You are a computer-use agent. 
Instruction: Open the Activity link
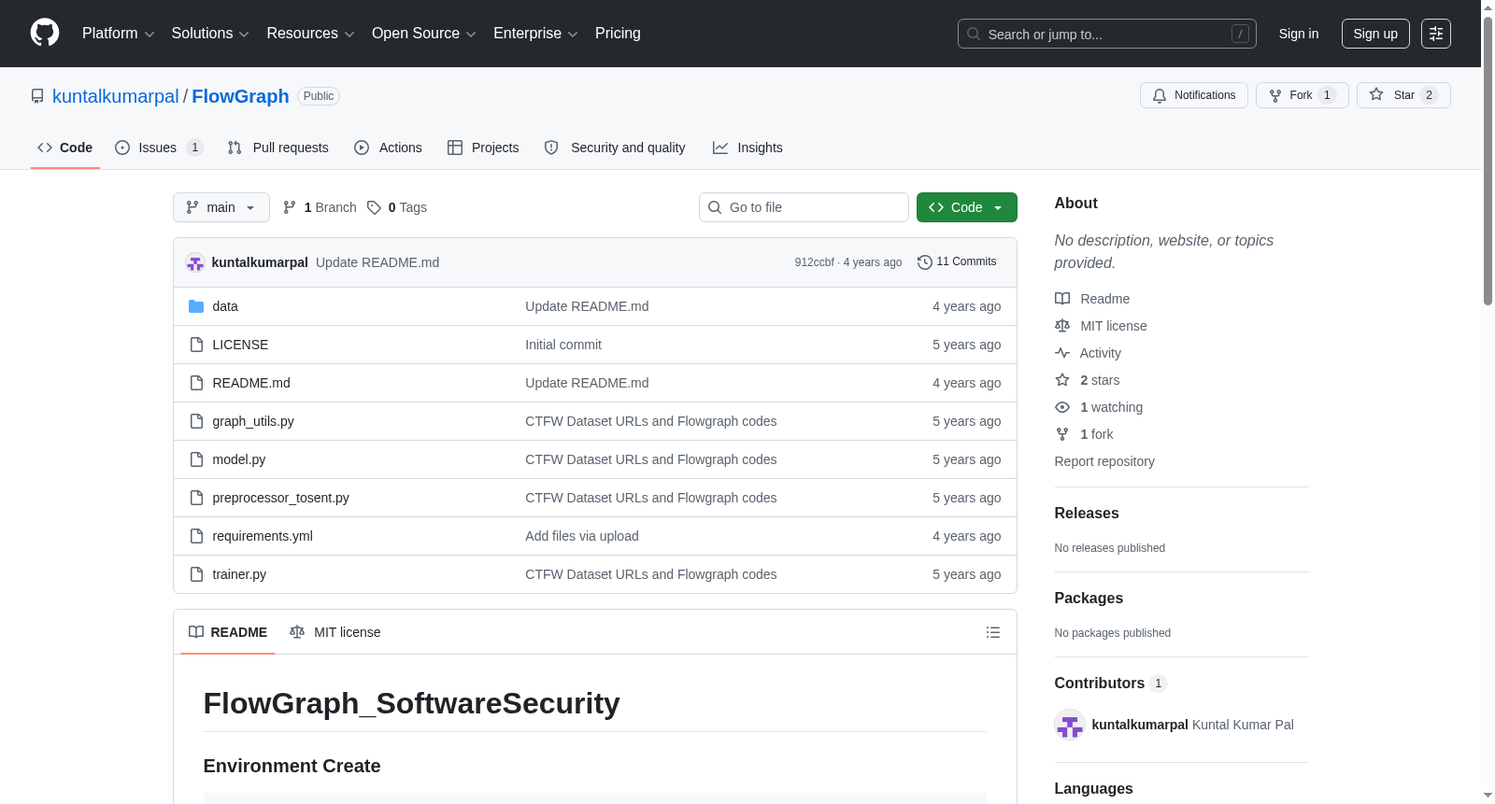pyautogui.click(x=1088, y=353)
